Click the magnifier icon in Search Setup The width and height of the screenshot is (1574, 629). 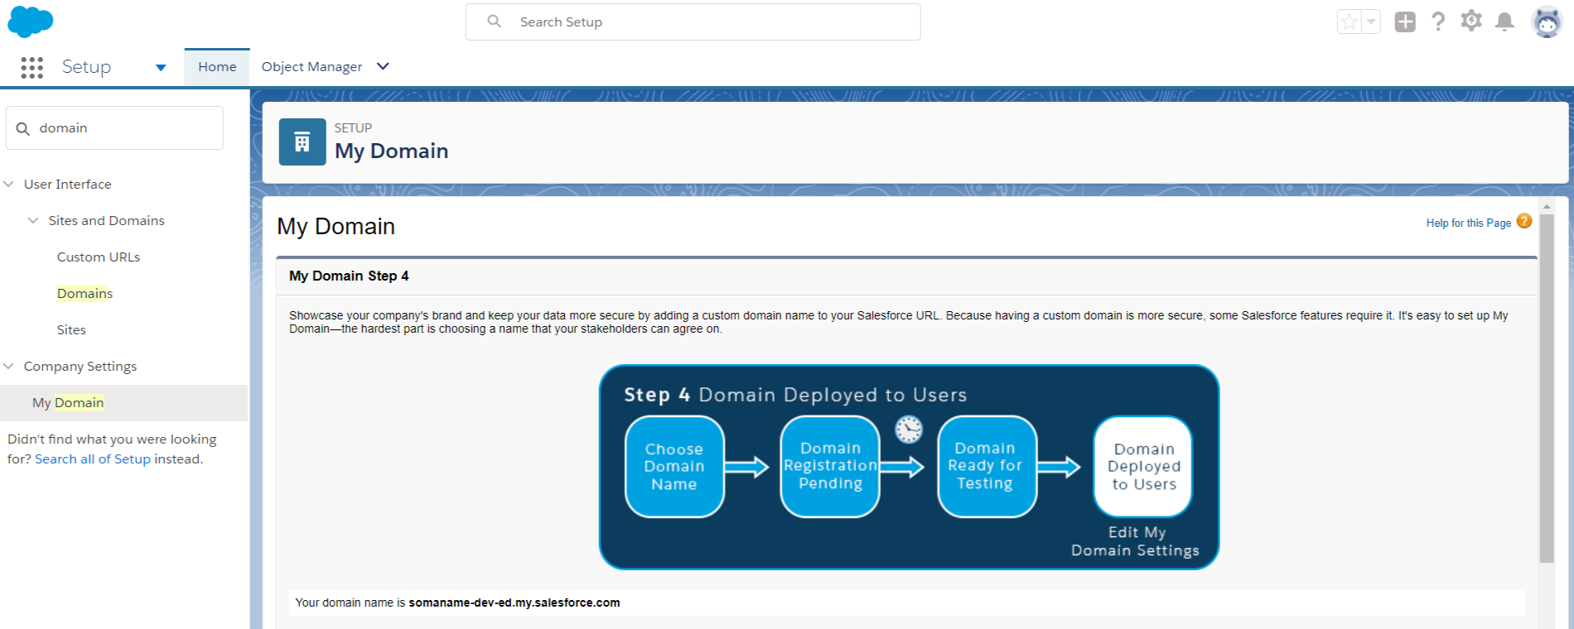tap(494, 22)
